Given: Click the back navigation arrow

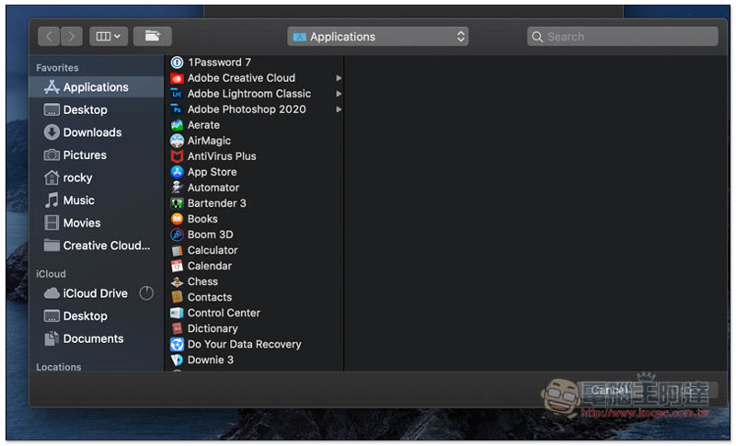Looking at the screenshot, I should tap(49, 36).
